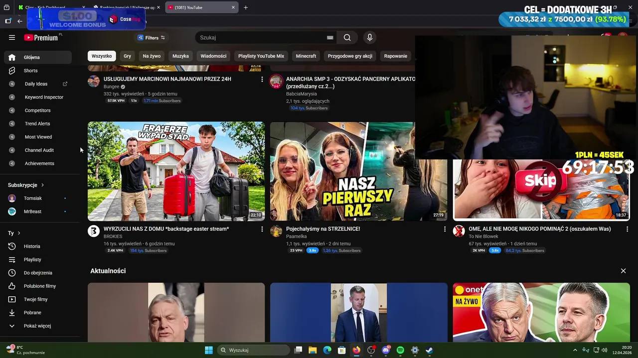Screen dimensions: 638x358
Task: Show hidden system tray icons chevron
Action: tap(575, 350)
